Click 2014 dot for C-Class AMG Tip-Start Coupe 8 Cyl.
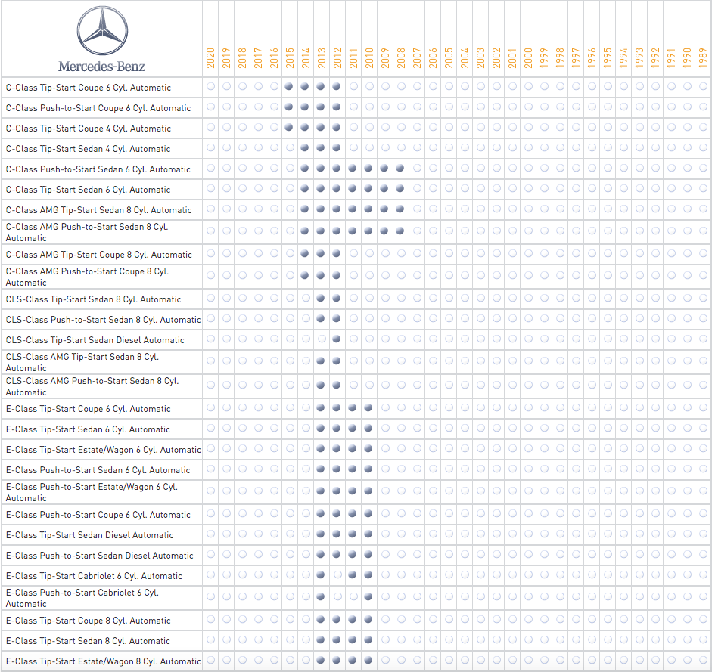 coord(305,254)
